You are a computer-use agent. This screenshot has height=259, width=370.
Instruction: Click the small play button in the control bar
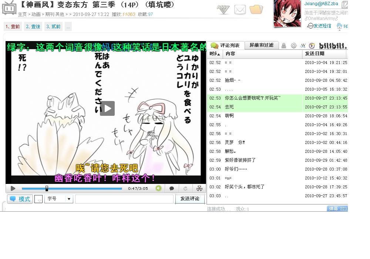point(13,188)
